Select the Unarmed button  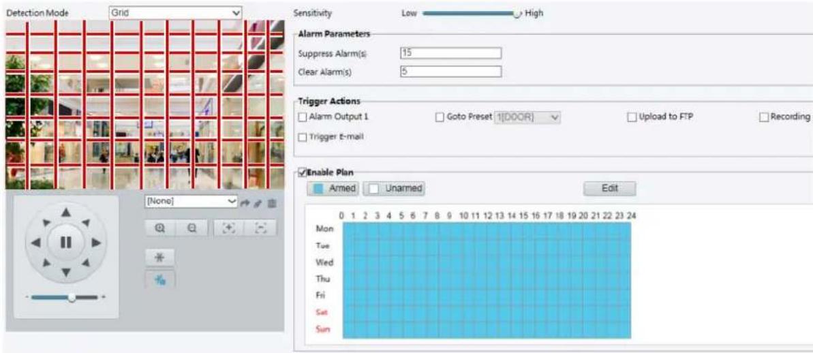394,189
